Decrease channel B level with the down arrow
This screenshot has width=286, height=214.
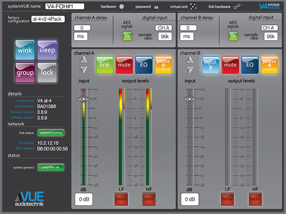coord(190,70)
